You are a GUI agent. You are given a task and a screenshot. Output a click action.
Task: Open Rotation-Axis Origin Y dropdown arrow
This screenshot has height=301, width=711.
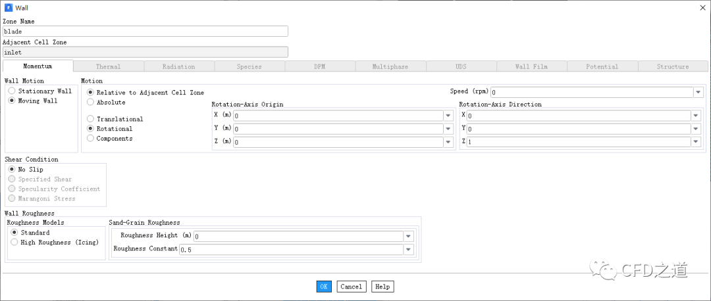pyautogui.click(x=448, y=129)
